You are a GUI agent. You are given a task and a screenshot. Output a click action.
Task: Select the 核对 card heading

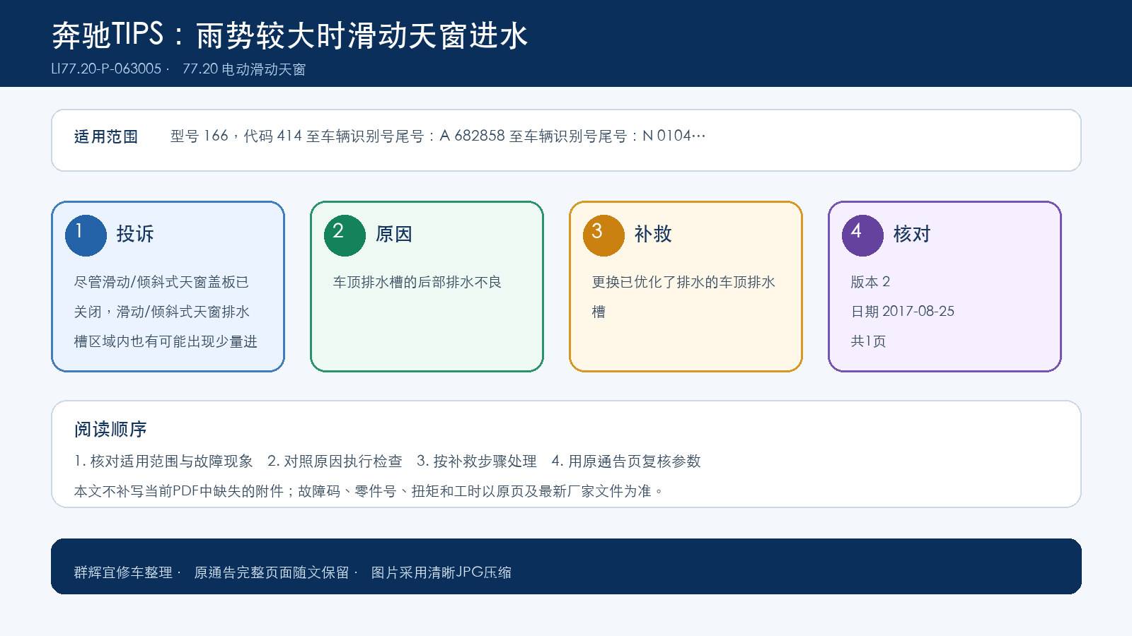point(912,234)
